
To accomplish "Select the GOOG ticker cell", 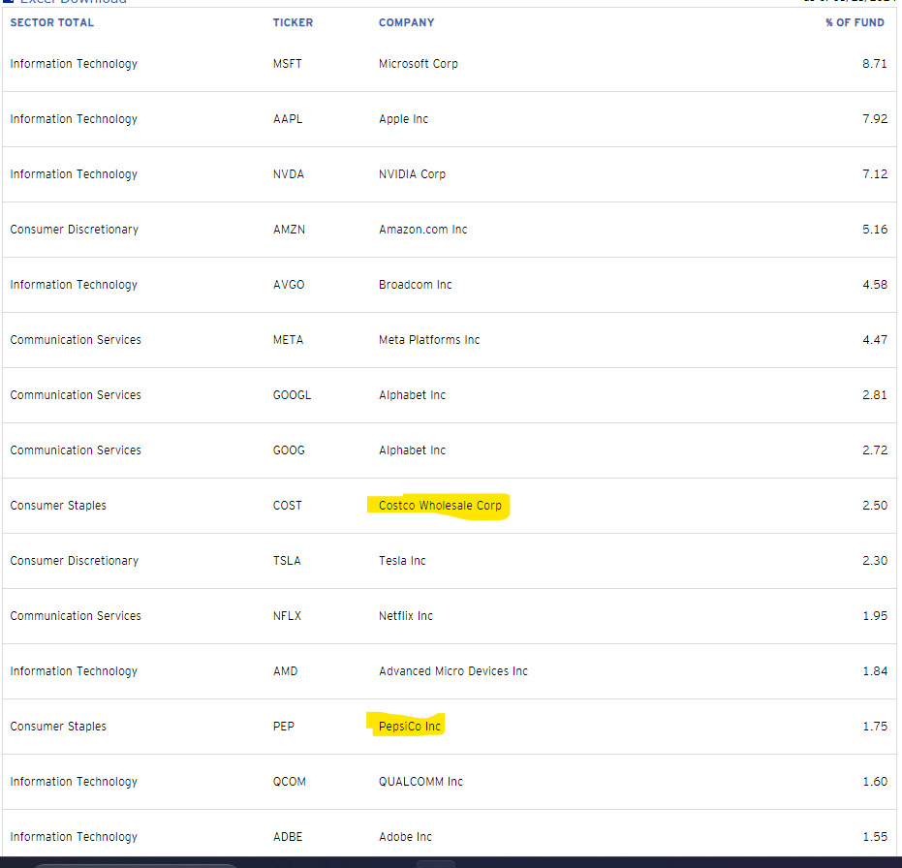I will [x=289, y=450].
